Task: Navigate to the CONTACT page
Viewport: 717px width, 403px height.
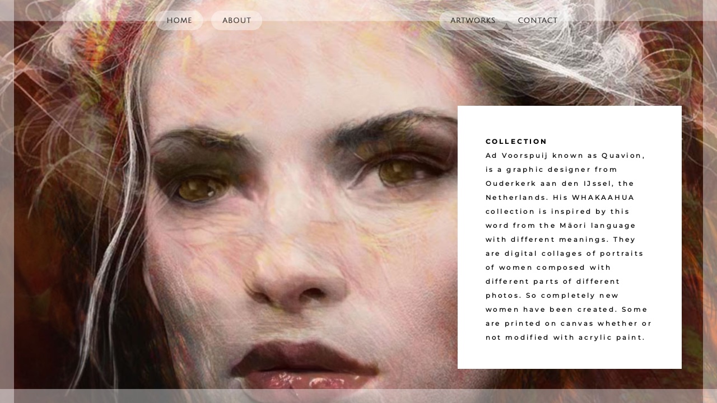Action: [538, 21]
